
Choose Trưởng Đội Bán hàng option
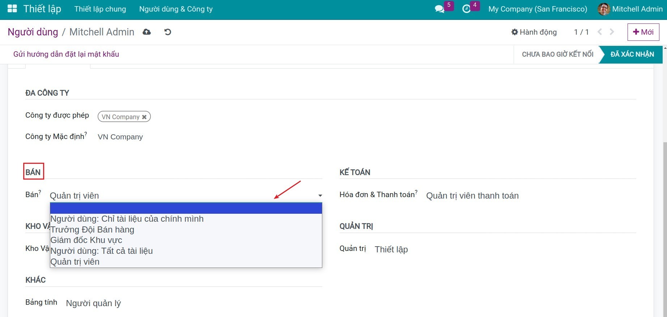pos(93,230)
